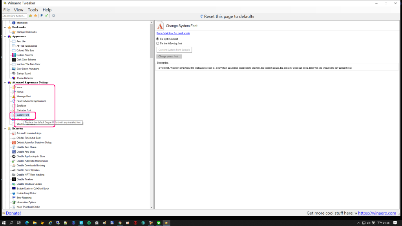
Task: Open the Information tree icon
Action: click(14, 23)
